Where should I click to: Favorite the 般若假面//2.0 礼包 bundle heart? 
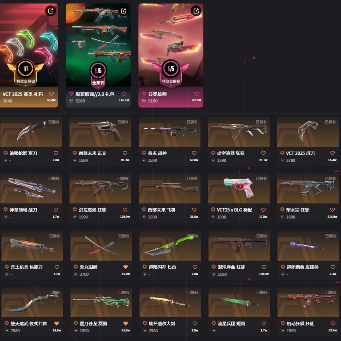click(124, 94)
